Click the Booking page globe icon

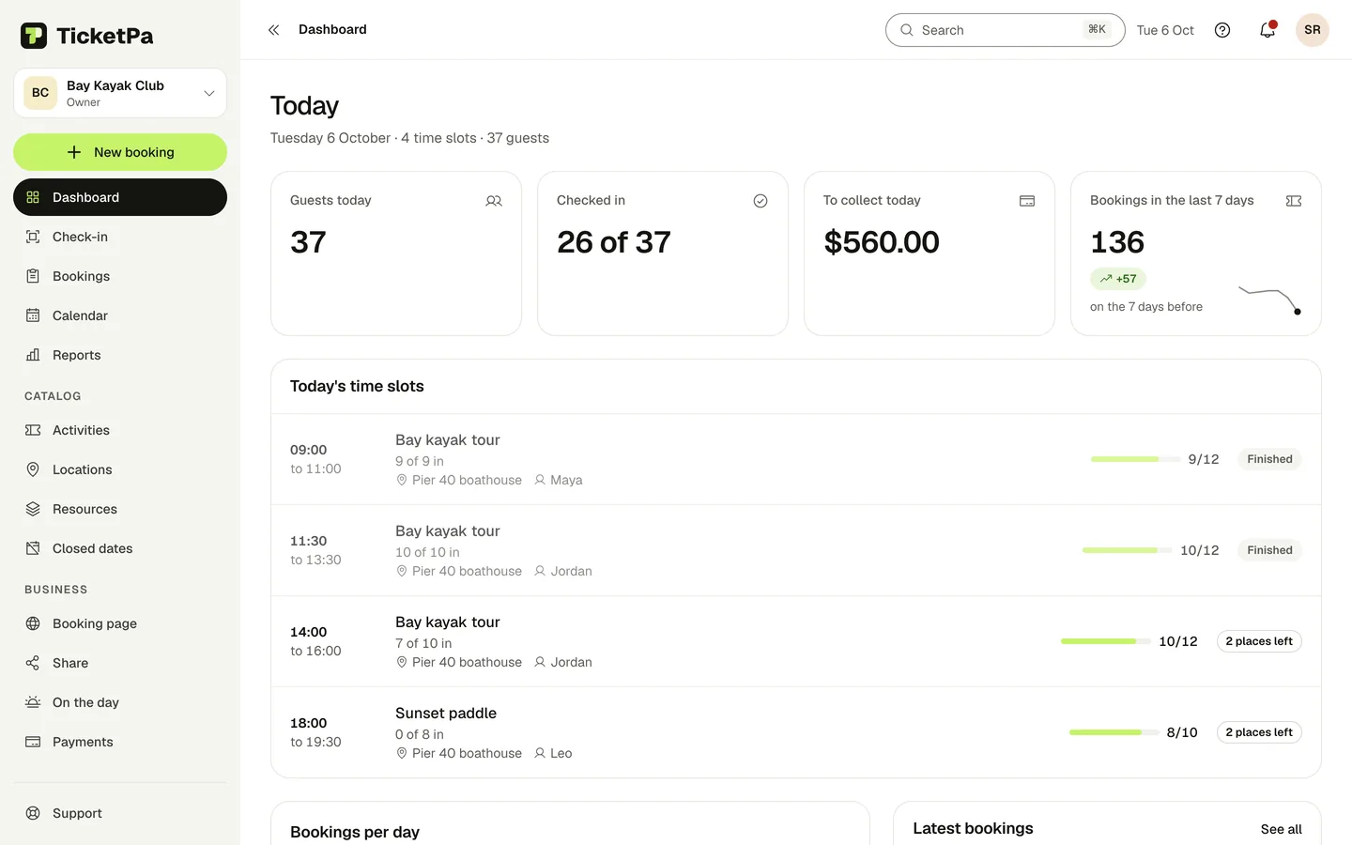(x=33, y=623)
